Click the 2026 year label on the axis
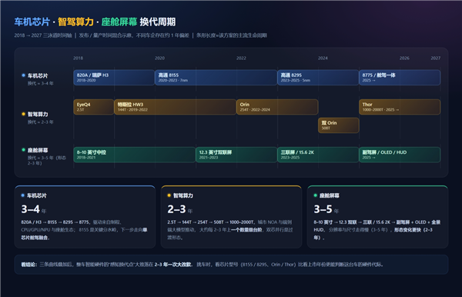 [404, 58]
